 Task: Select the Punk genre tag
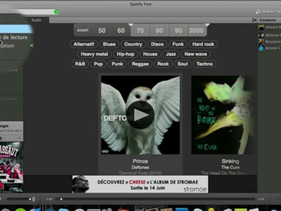[x=117, y=64]
